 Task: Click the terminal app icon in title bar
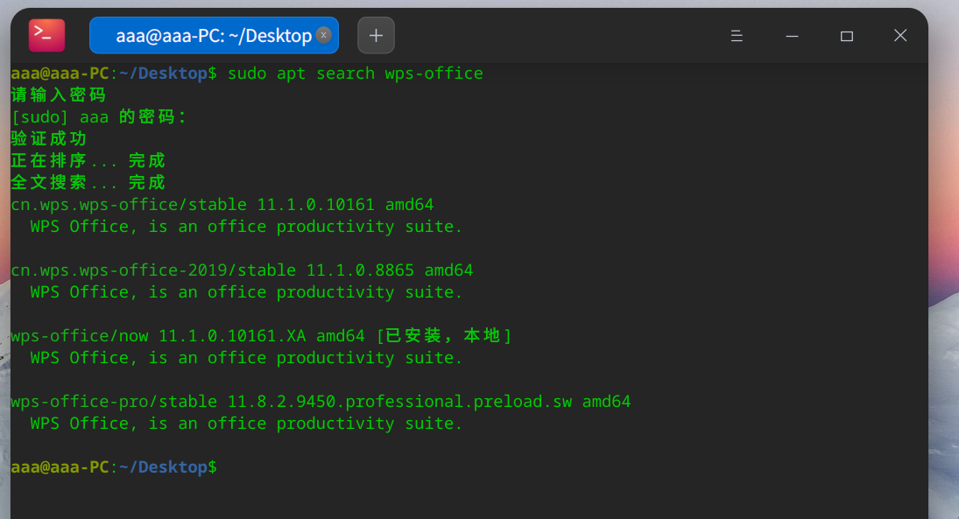(x=46, y=35)
